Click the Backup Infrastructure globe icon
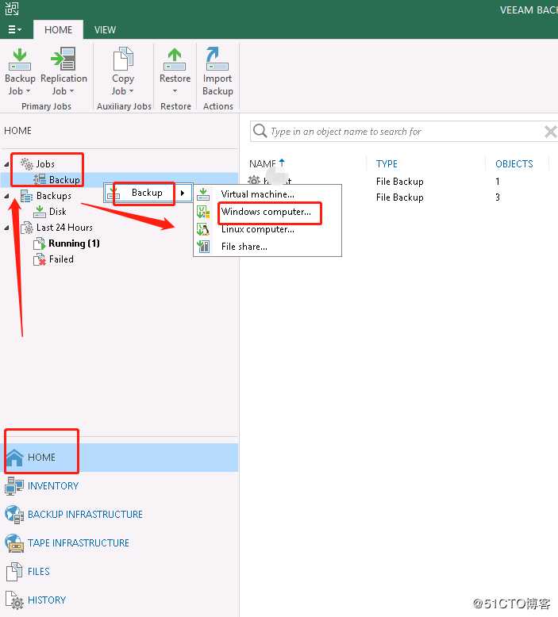558x617 pixels. (14, 515)
